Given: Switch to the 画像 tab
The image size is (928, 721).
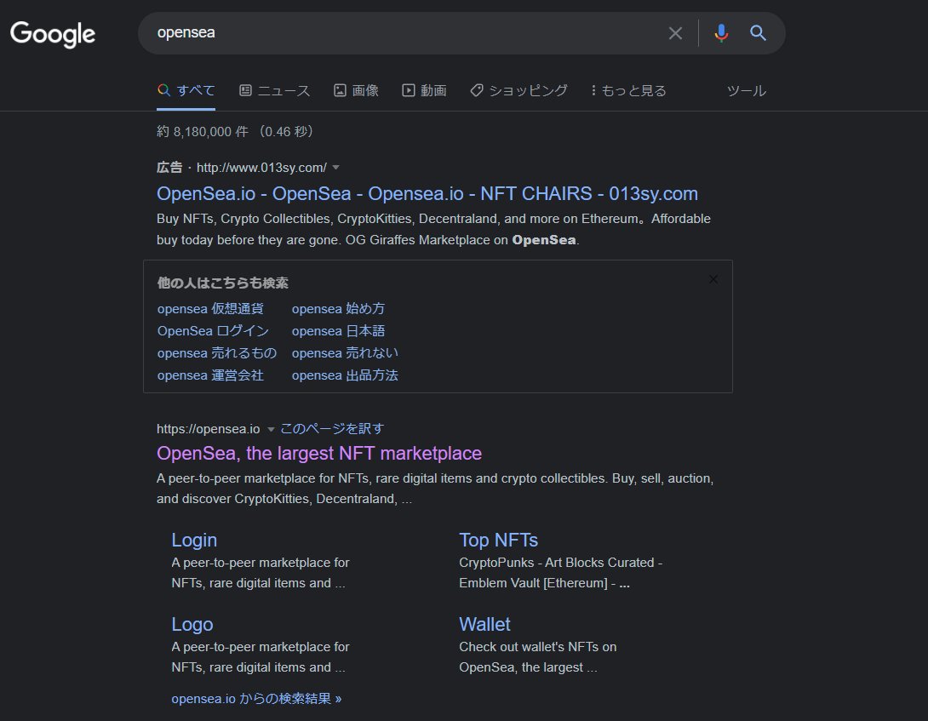Looking at the screenshot, I should click(x=356, y=90).
